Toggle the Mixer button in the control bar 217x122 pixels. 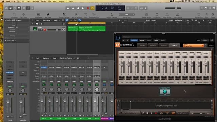pyautogui.click(x=28, y=8)
